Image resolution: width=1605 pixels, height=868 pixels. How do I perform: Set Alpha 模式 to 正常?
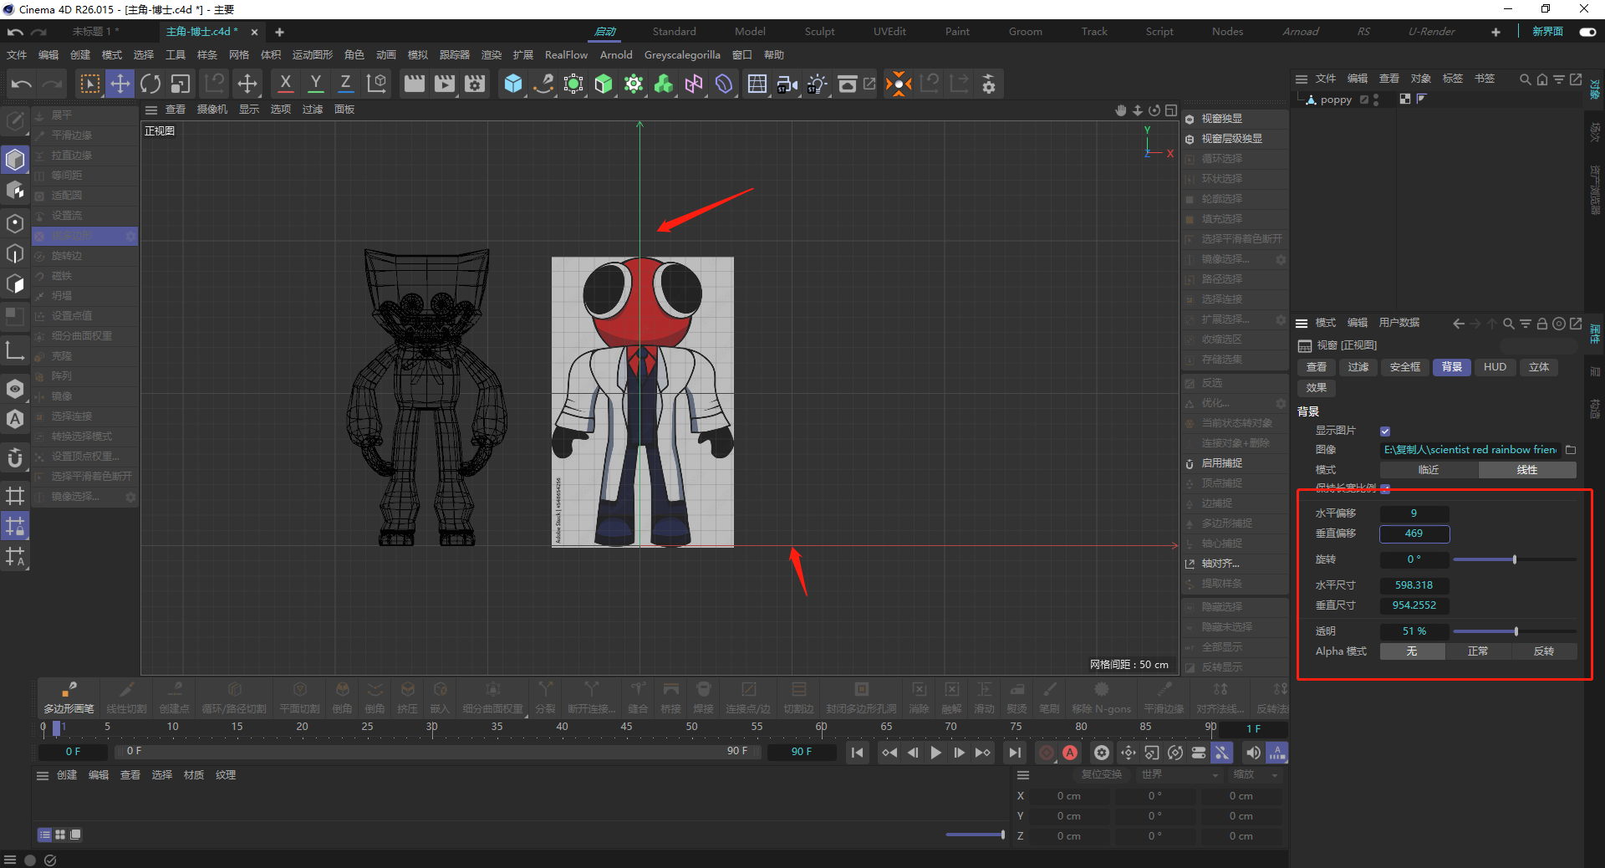point(1478,651)
